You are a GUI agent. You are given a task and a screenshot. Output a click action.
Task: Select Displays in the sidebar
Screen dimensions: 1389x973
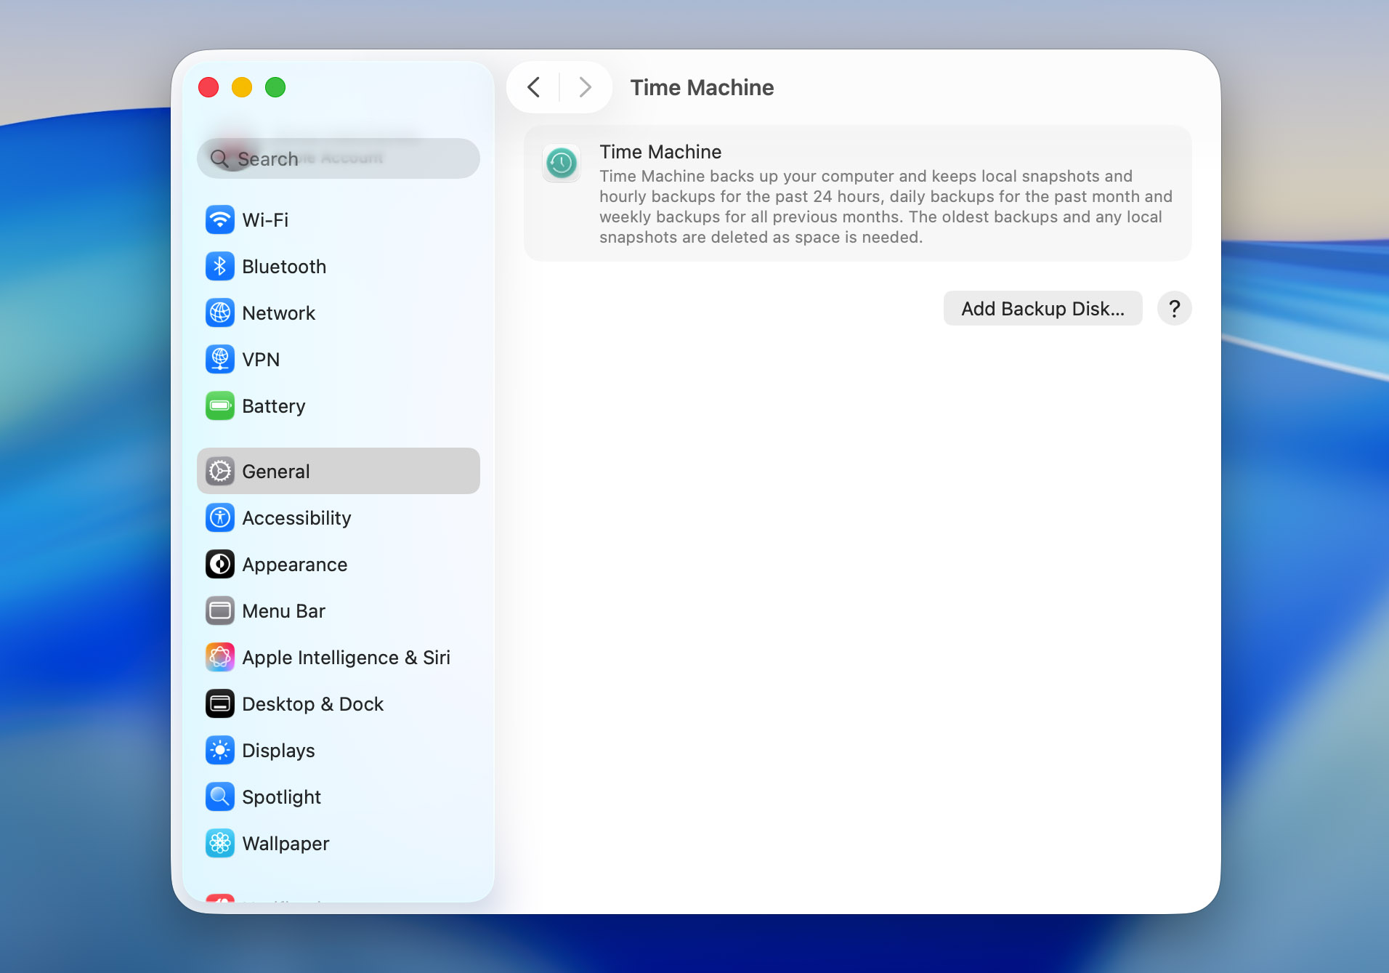click(339, 750)
